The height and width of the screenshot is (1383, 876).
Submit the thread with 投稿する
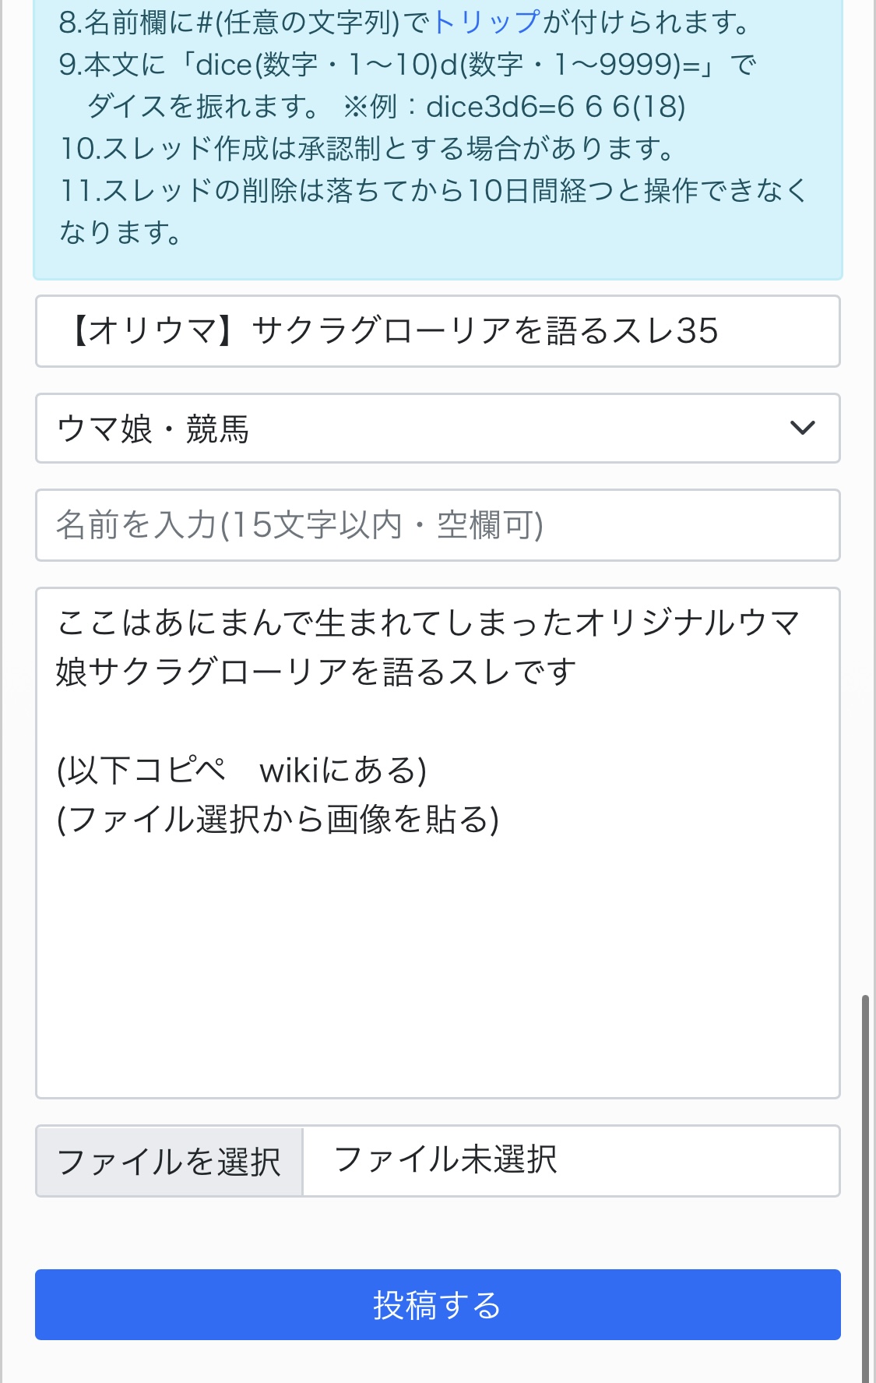coord(438,1304)
